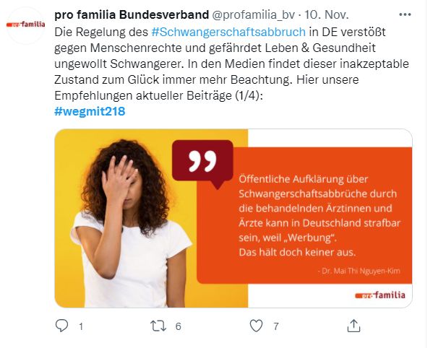The width and height of the screenshot is (433, 348).
Task: Click the orange quote text box
Action: tap(304, 215)
